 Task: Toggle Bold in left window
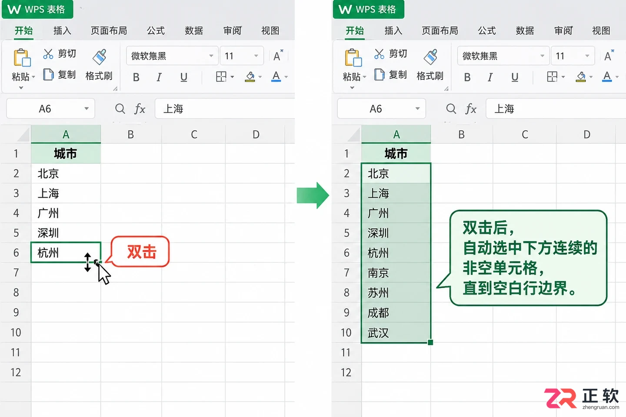pos(136,77)
